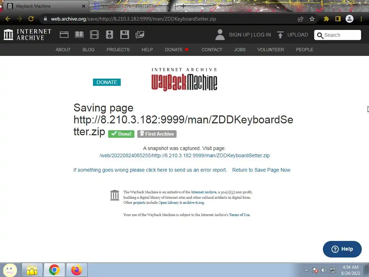Open the HELP menu item

tap(147, 50)
